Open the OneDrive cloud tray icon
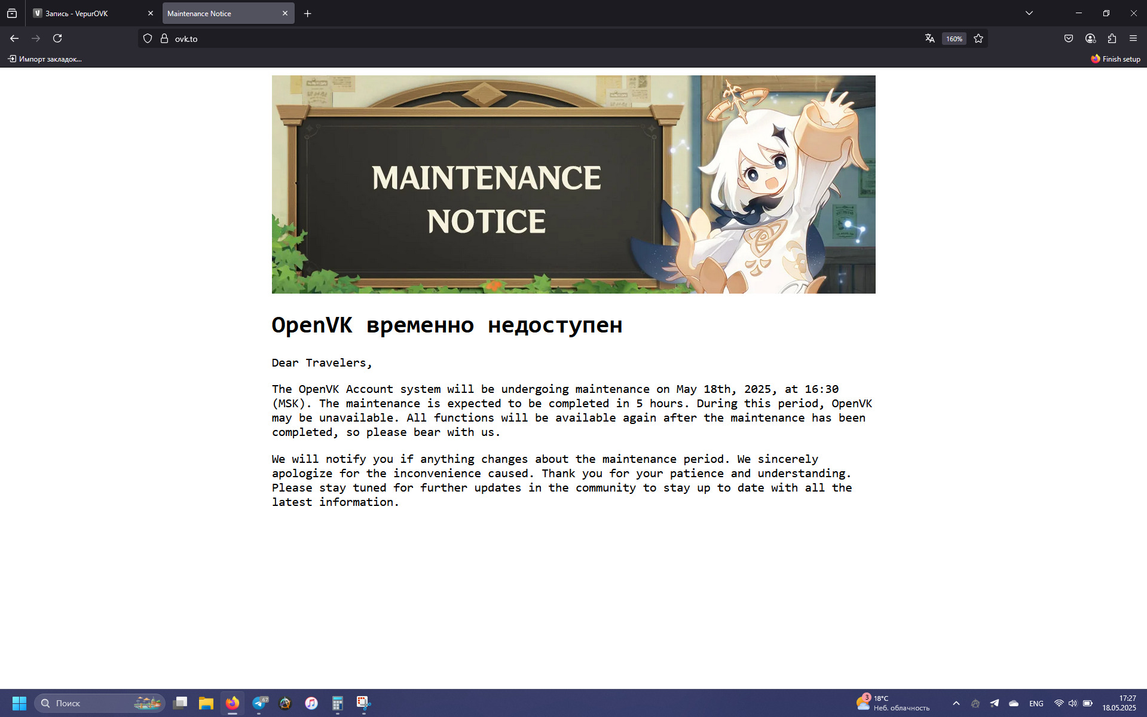 click(x=1014, y=703)
